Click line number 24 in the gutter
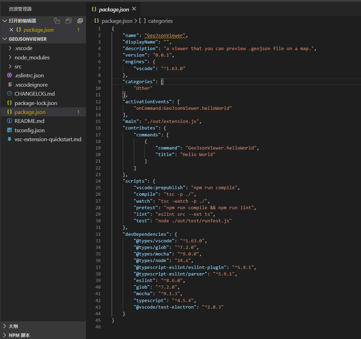The height and width of the screenshot is (339, 361). [98, 181]
